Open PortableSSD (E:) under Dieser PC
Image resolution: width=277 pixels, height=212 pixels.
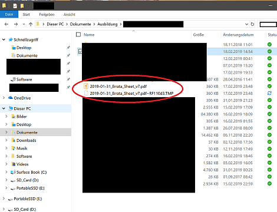coord(30,188)
